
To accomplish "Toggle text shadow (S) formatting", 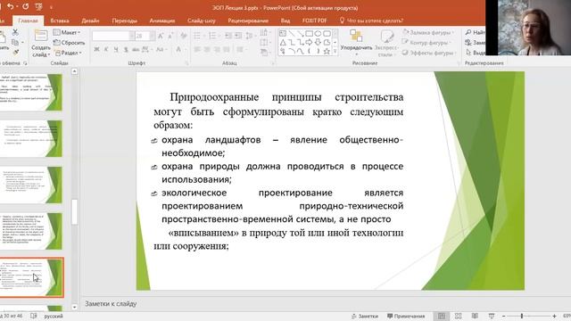I will click(126, 49).
